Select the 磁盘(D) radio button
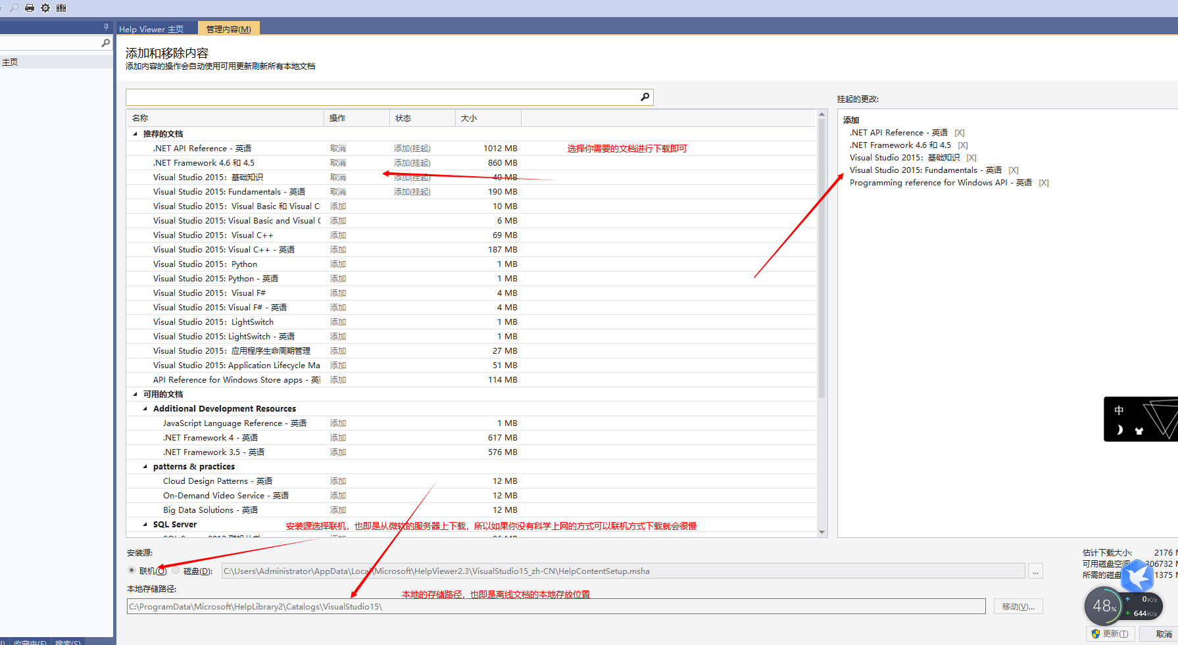Image resolution: width=1178 pixels, height=645 pixels. [176, 570]
